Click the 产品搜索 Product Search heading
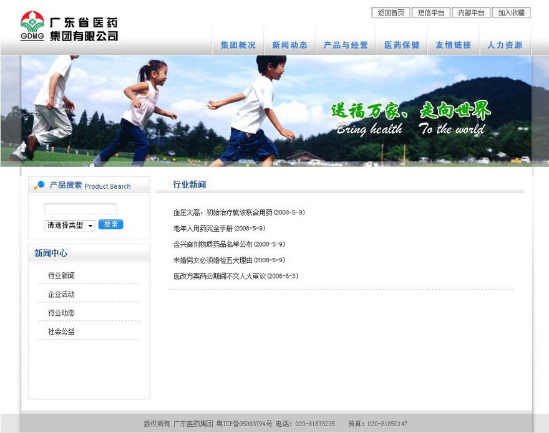This screenshot has width=549, height=433. click(90, 186)
